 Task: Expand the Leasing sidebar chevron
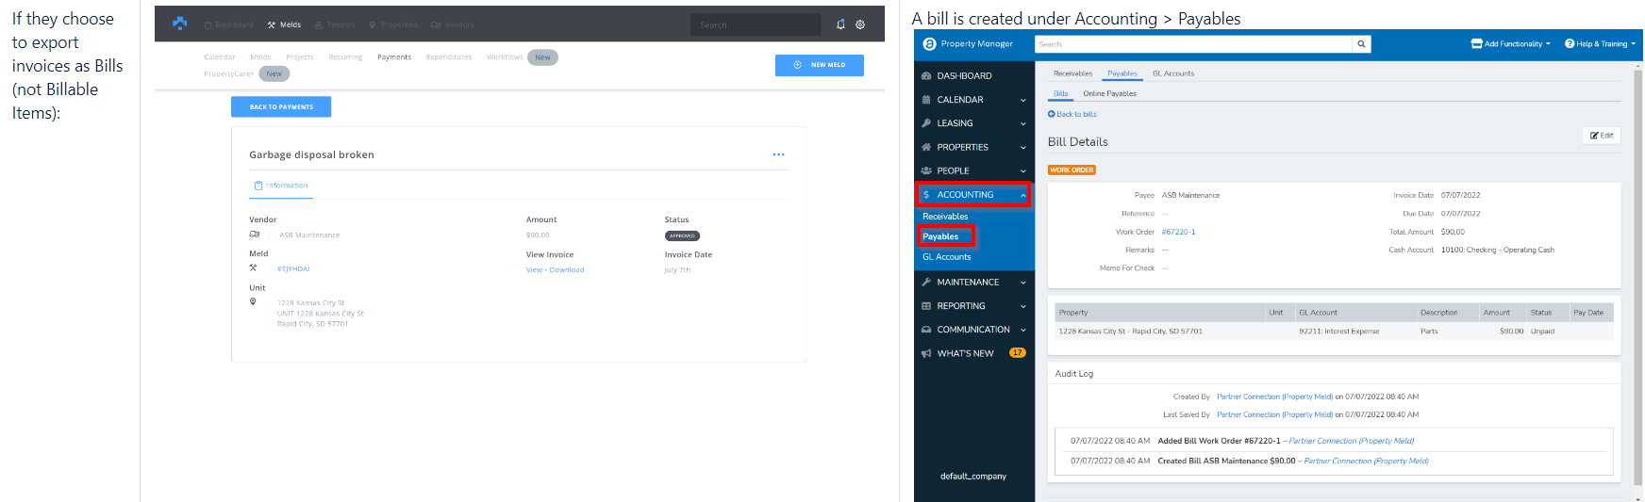[1023, 123]
